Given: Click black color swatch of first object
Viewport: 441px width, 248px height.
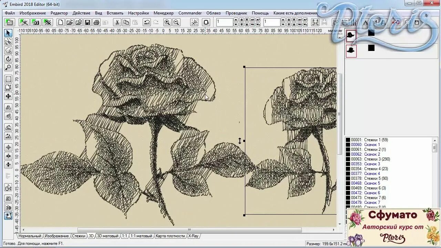Looking at the screenshot, I should 371,33.
